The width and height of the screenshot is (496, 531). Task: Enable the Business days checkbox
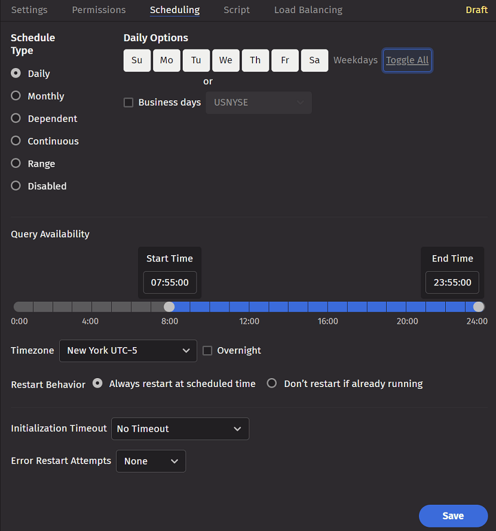[x=128, y=102]
